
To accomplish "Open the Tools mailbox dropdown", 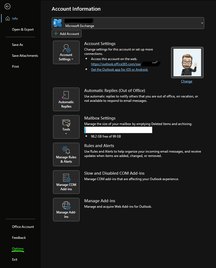I will tap(66, 127).
